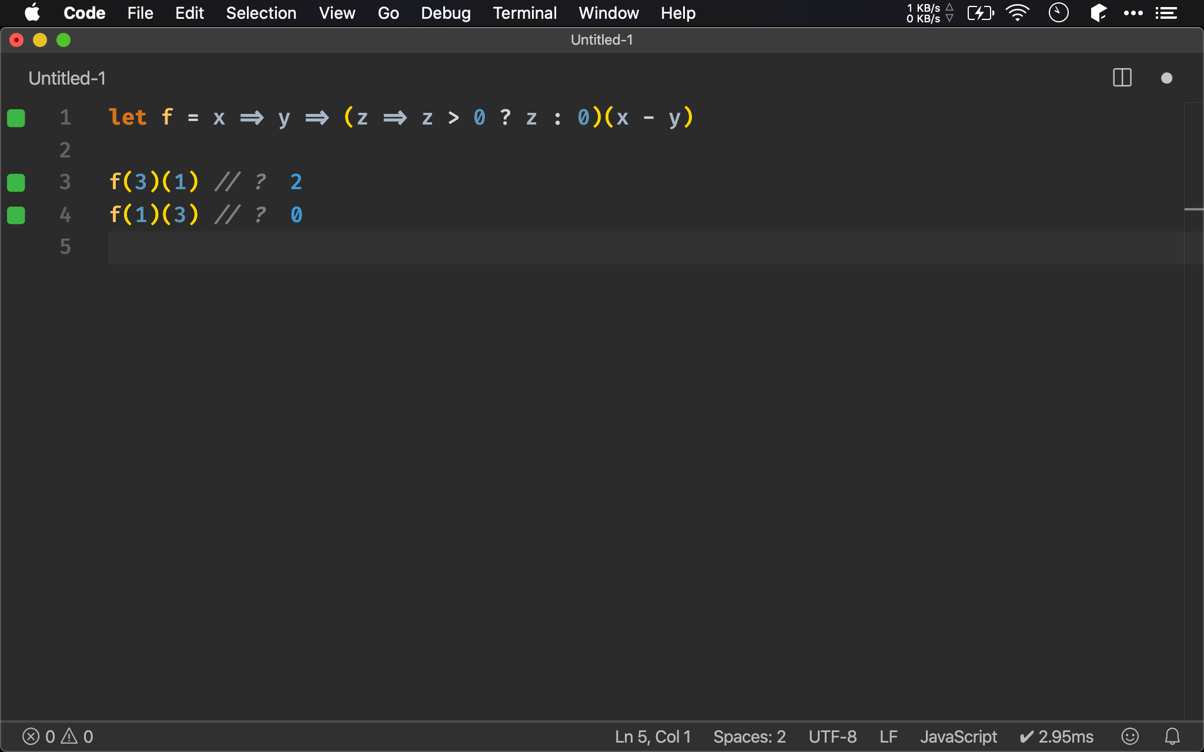Click line number 3 in the gutter
1204x752 pixels.
click(65, 182)
